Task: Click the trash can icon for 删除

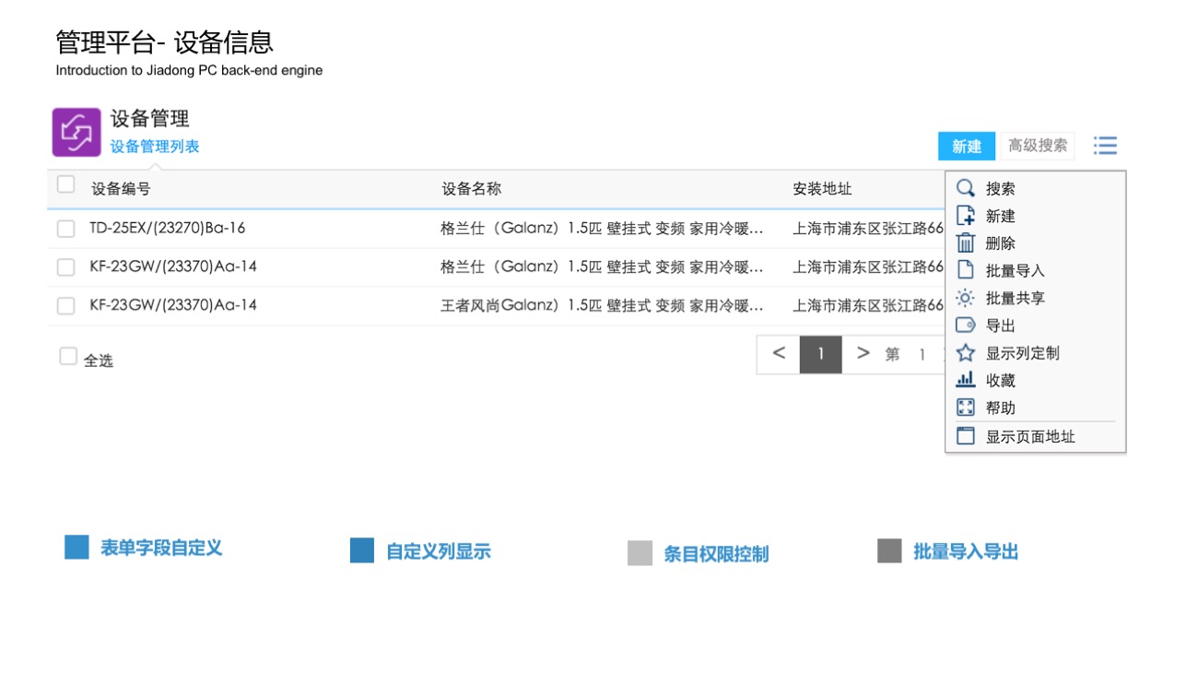Action: coord(965,243)
